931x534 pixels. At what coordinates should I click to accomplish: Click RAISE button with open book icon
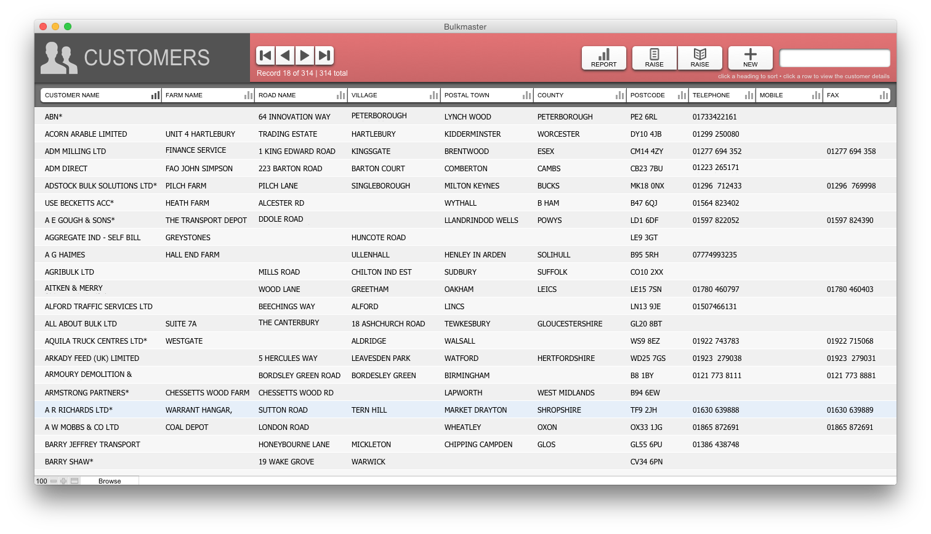pos(699,58)
